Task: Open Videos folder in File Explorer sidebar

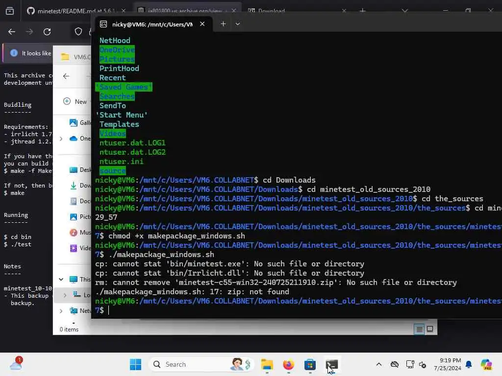Action: 80,248
